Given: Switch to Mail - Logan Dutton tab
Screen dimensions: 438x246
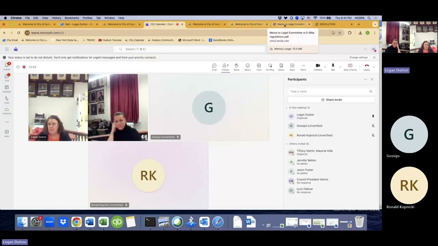Looking at the screenshot, I should 79,24.
